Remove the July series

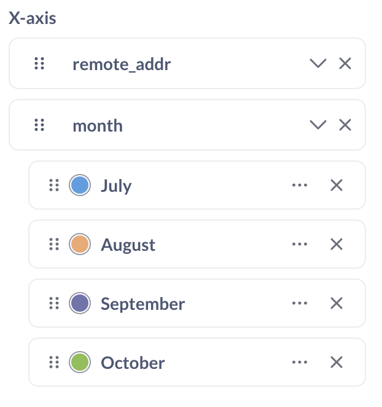(x=337, y=185)
